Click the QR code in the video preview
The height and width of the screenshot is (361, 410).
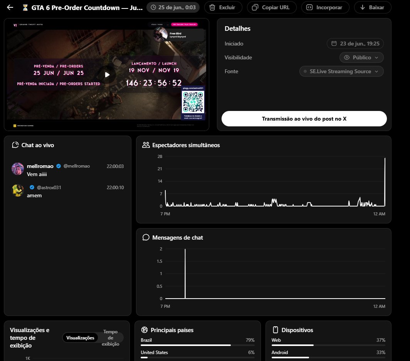point(193,102)
